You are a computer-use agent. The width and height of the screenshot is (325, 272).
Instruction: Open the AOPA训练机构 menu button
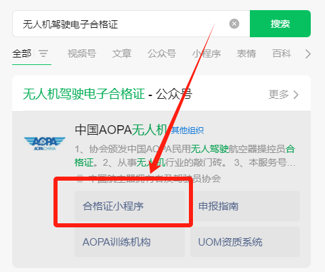coord(129,242)
